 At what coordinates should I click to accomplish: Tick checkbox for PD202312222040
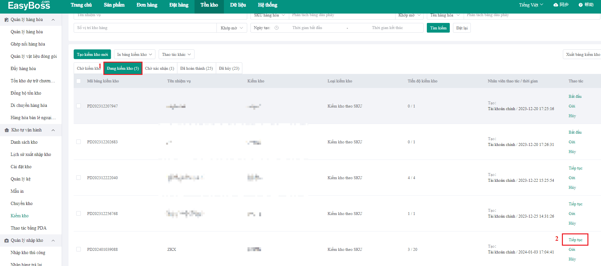[x=79, y=178]
